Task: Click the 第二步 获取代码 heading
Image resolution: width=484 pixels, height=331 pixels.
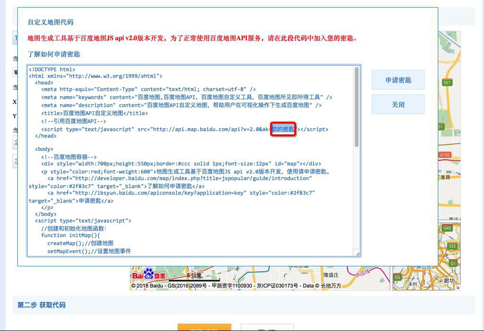Action: 42,305
